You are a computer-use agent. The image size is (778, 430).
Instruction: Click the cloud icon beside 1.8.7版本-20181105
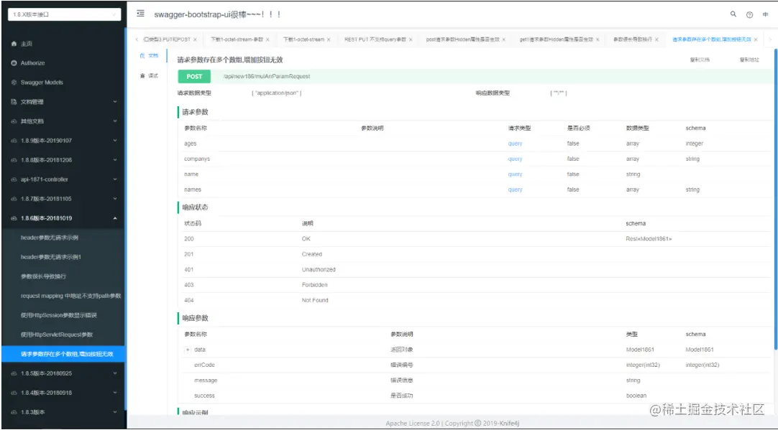(14, 199)
